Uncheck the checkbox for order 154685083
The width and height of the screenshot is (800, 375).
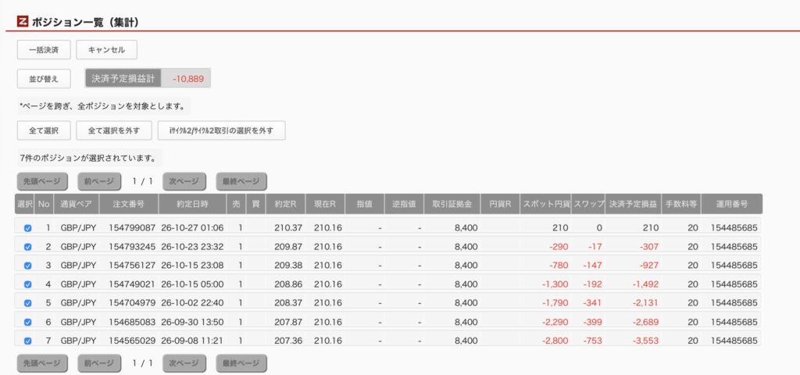27,323
